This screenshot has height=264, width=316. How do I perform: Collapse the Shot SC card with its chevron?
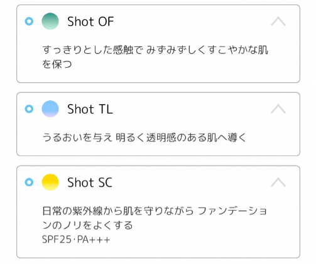pyautogui.click(x=278, y=182)
